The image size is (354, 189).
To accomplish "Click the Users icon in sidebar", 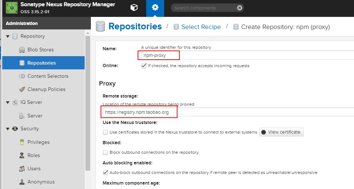I will pyautogui.click(x=22, y=168).
